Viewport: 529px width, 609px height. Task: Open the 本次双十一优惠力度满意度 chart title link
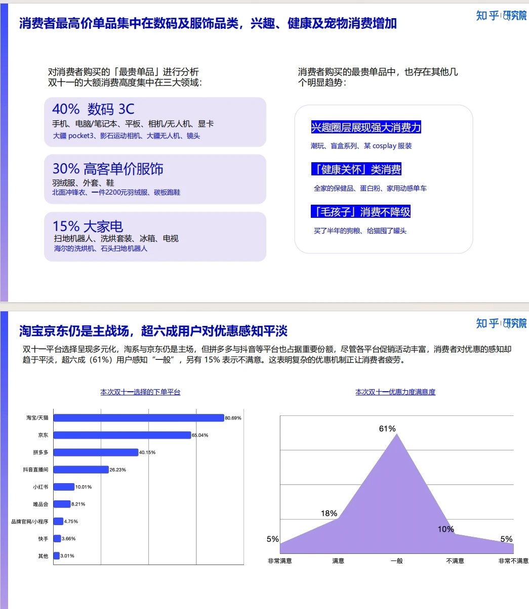396,391
